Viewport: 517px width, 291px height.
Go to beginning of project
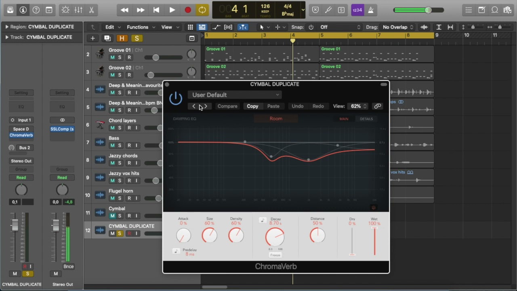[156, 10]
